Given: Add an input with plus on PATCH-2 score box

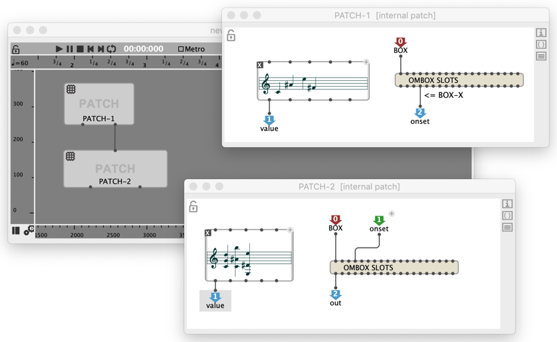Looking at the screenshot, I should pyautogui.click(x=290, y=230).
